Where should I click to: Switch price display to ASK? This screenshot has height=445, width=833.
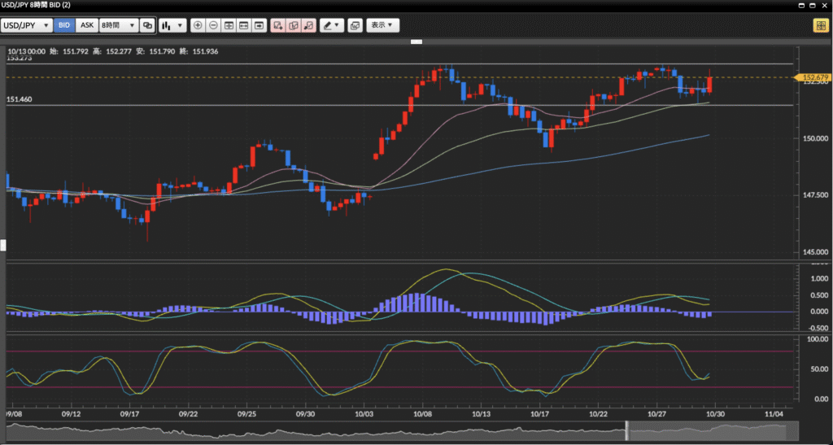tap(87, 25)
